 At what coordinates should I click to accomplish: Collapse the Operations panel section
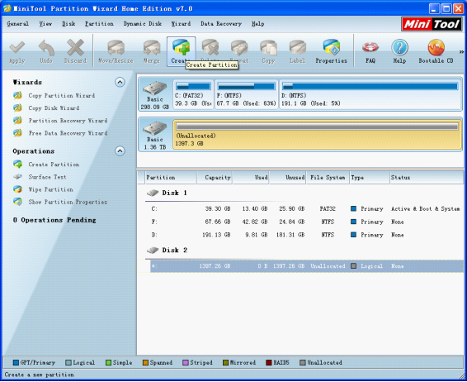point(120,151)
